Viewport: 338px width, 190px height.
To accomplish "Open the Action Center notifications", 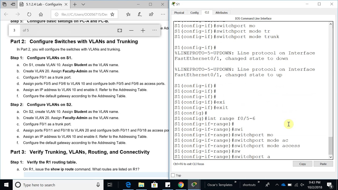I will (330, 185).
